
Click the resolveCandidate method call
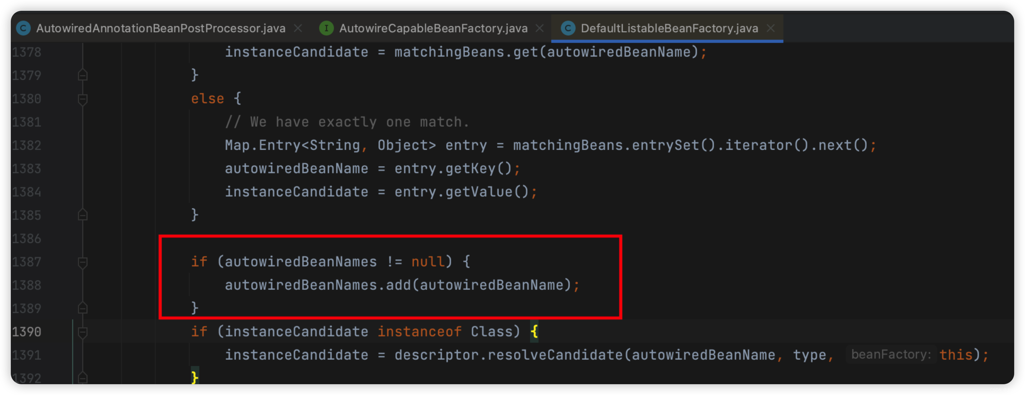click(x=555, y=355)
